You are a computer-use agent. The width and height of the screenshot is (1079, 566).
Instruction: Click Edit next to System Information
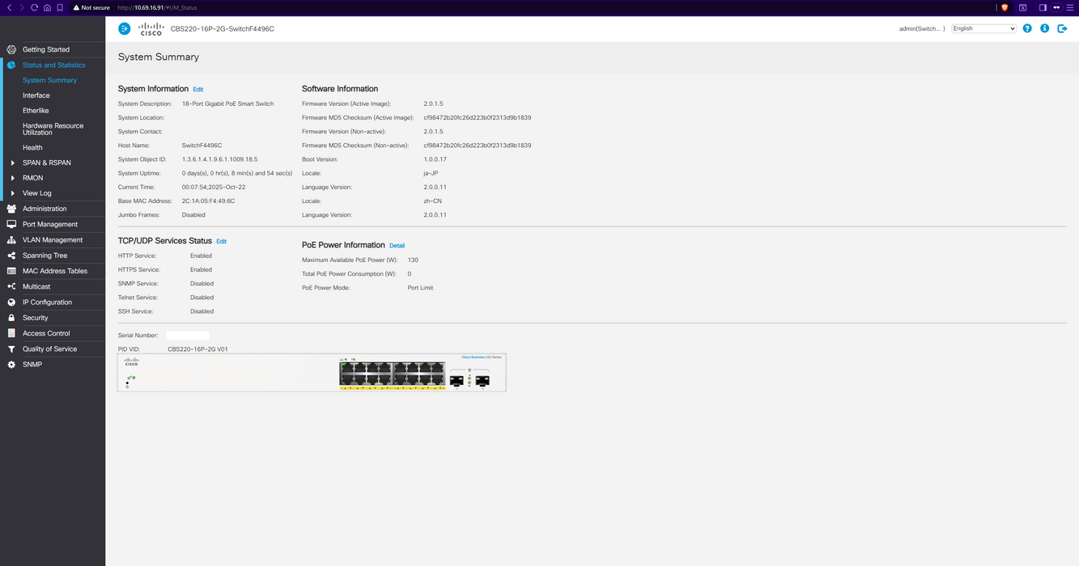[x=198, y=90]
